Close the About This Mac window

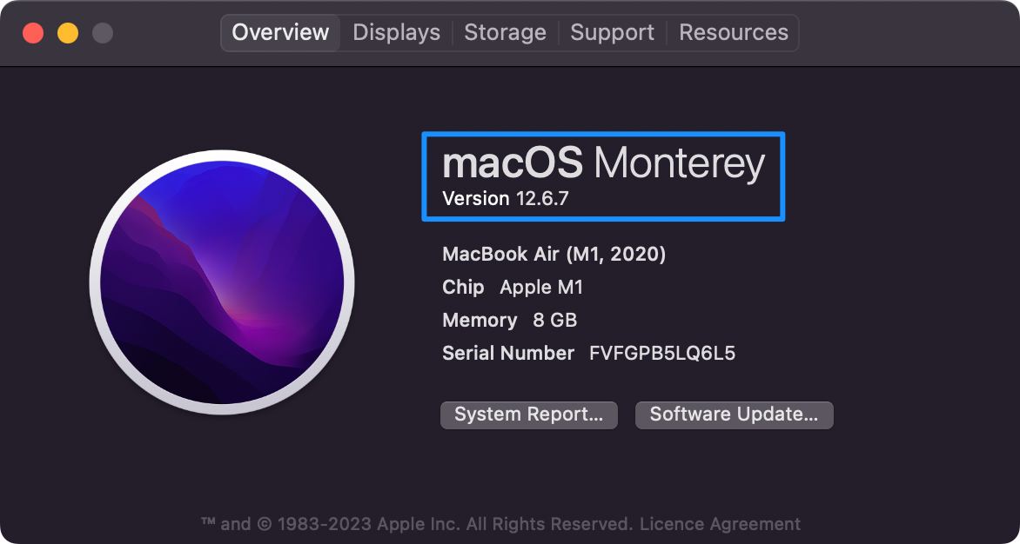[33, 33]
